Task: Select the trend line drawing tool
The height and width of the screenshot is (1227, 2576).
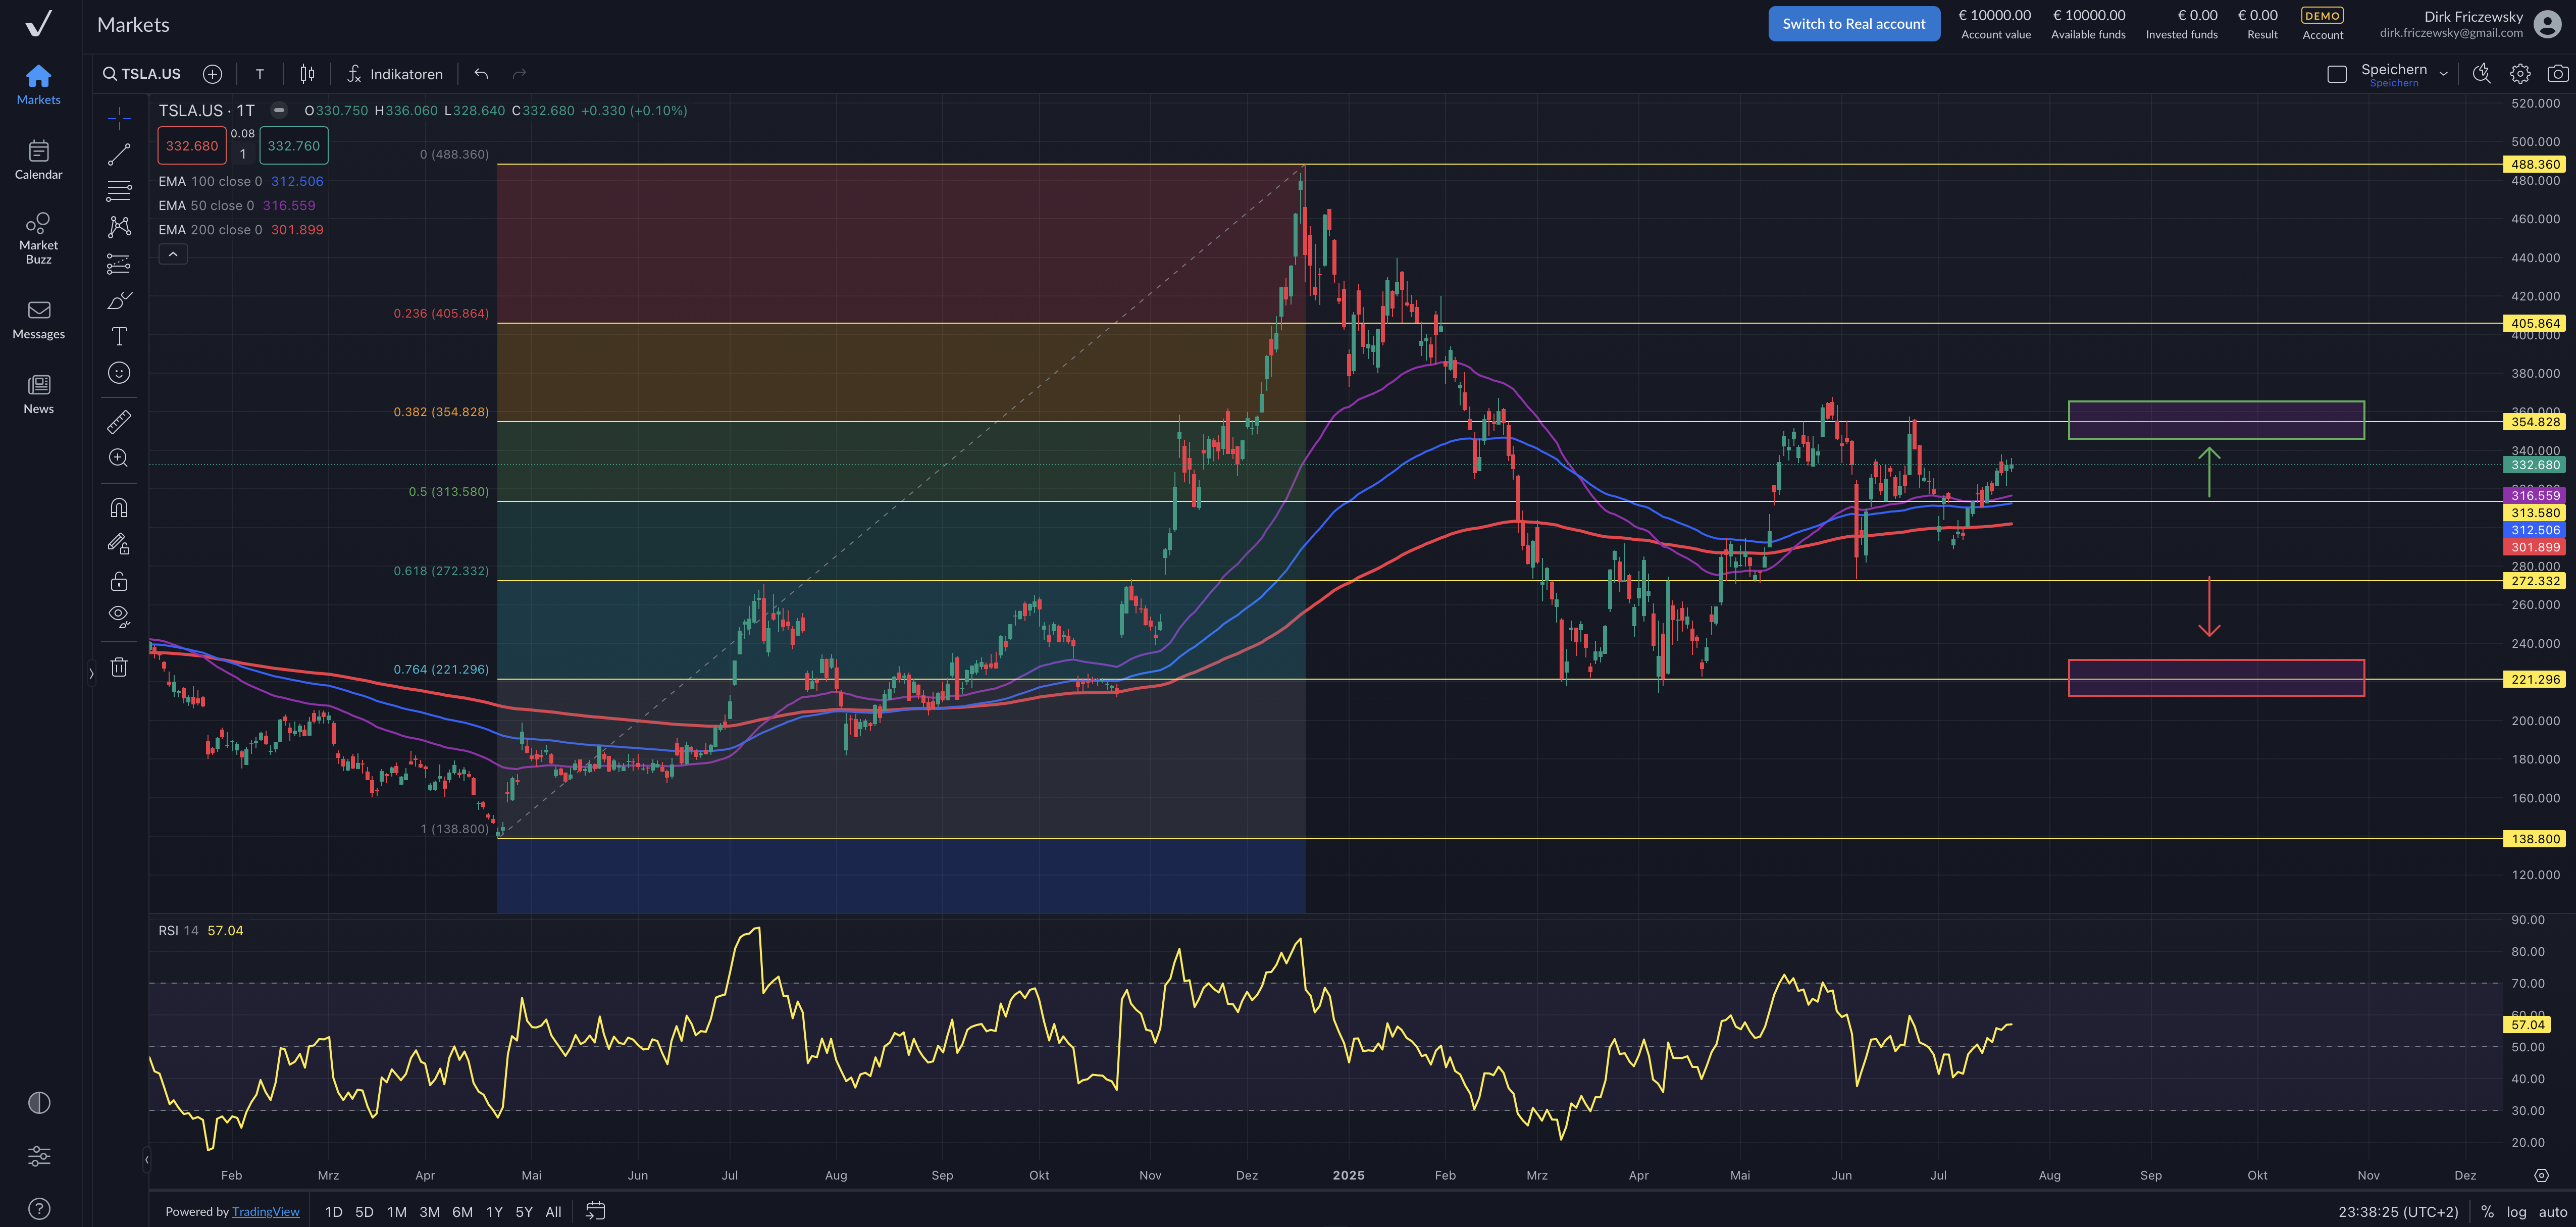Action: pyautogui.click(x=119, y=154)
